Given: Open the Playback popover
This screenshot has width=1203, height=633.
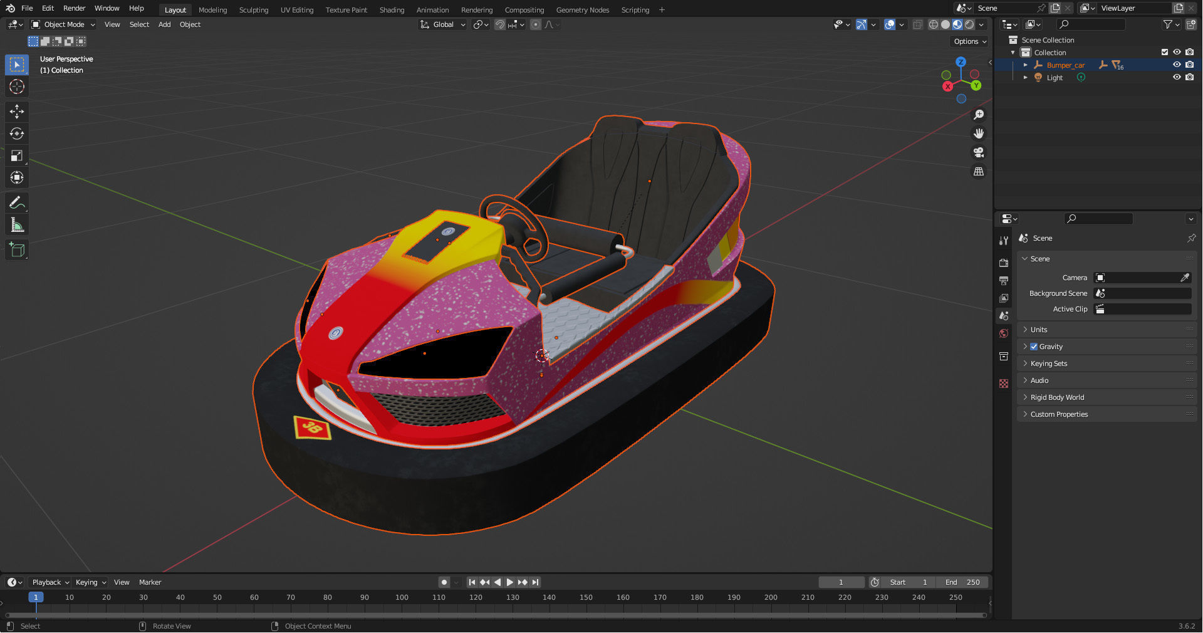Looking at the screenshot, I should pos(50,582).
